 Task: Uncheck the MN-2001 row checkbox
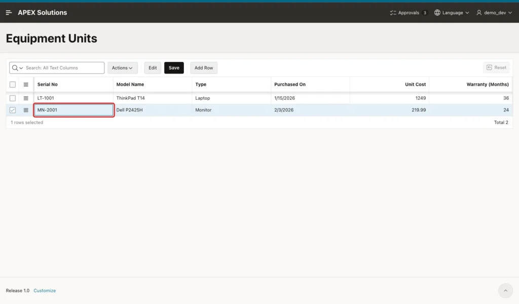[x=13, y=110]
